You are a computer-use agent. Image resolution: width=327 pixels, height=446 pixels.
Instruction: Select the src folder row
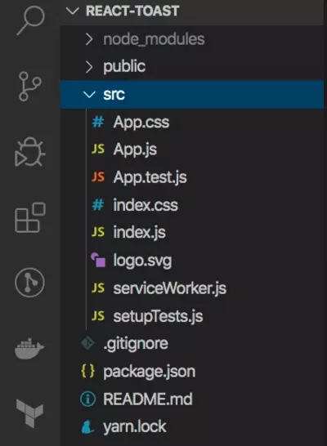(x=192, y=95)
